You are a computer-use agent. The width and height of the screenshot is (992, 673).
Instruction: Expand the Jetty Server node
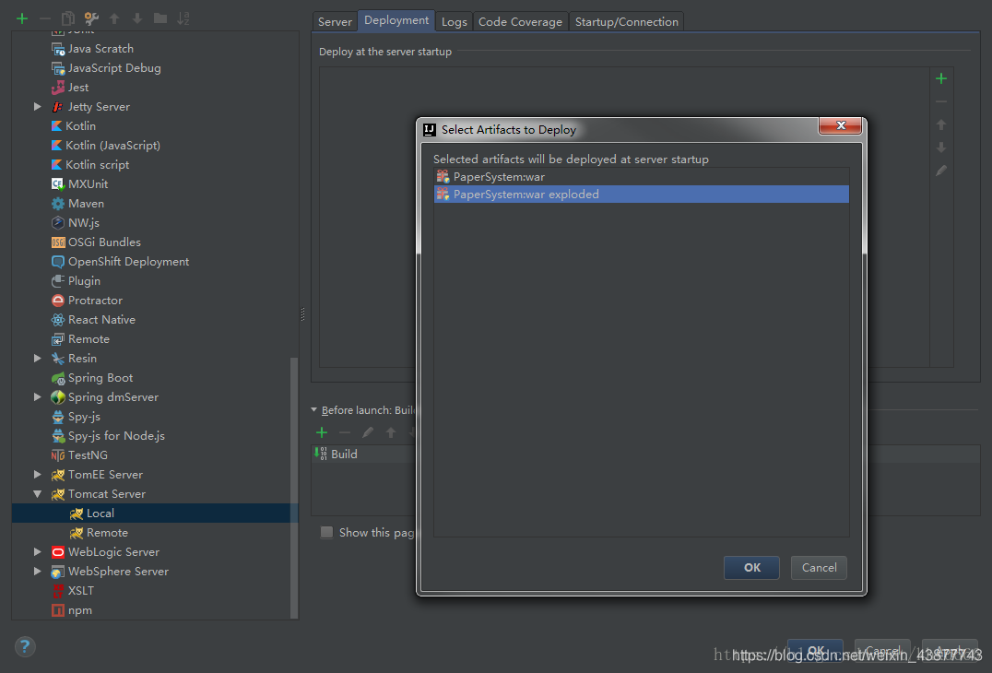(x=37, y=107)
